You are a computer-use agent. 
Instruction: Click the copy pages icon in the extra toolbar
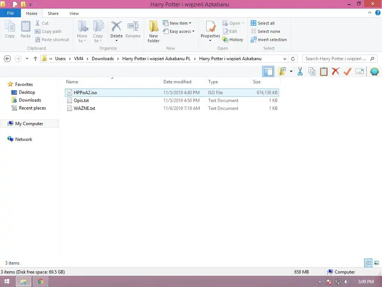pyautogui.click(x=311, y=71)
